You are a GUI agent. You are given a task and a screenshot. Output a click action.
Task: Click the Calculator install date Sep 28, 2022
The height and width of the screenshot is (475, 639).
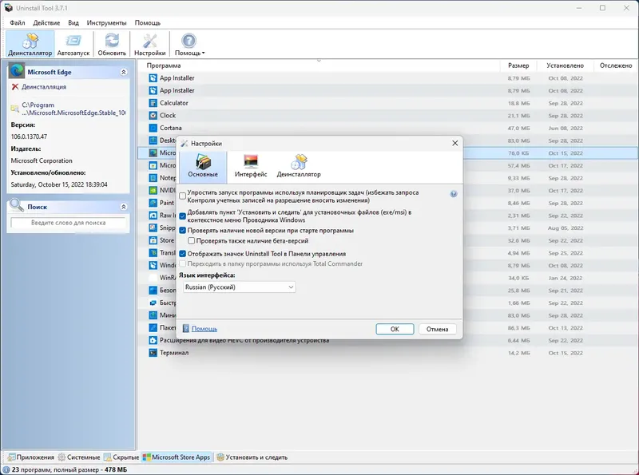point(566,103)
